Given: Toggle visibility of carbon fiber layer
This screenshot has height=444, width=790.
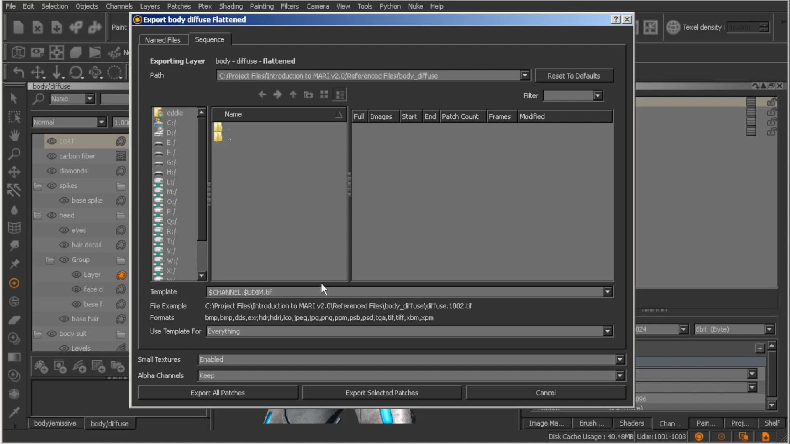Looking at the screenshot, I should click(51, 156).
